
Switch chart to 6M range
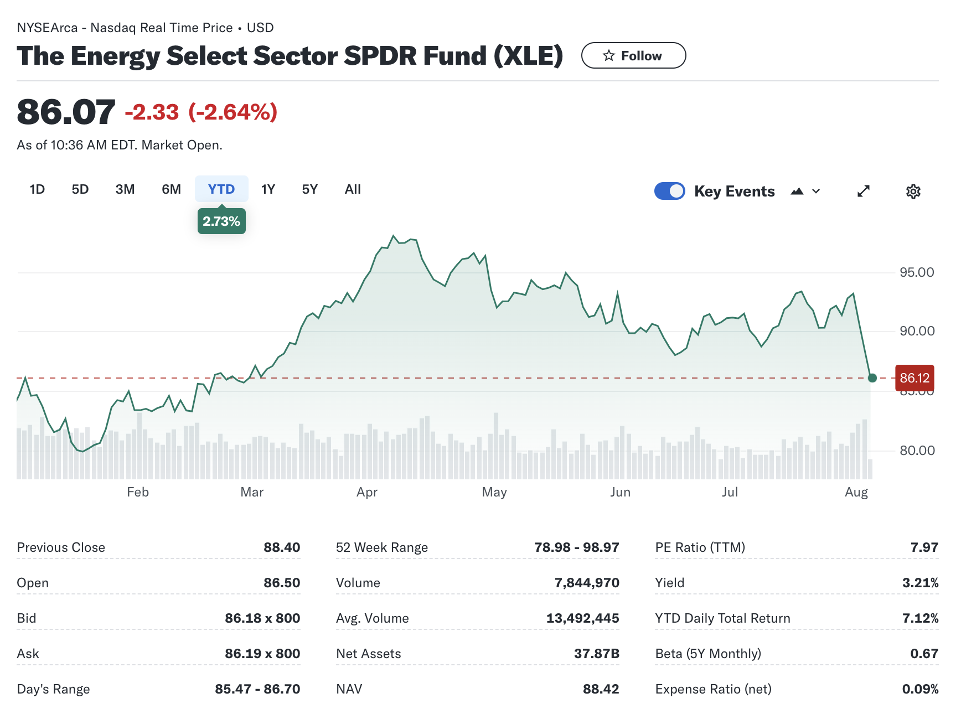click(171, 189)
